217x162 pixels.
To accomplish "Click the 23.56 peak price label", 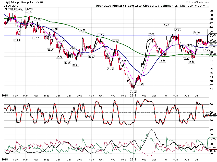I will coord(101,35).
